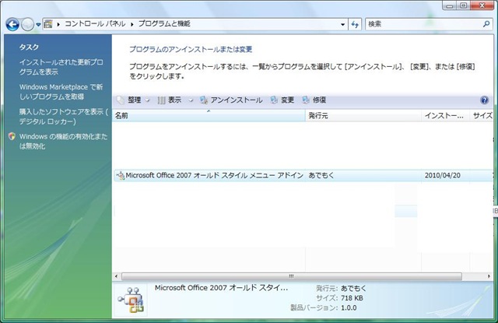The height and width of the screenshot is (323, 498).
Task: Click the horizontal scrollbar thumb
Action: 292,276
